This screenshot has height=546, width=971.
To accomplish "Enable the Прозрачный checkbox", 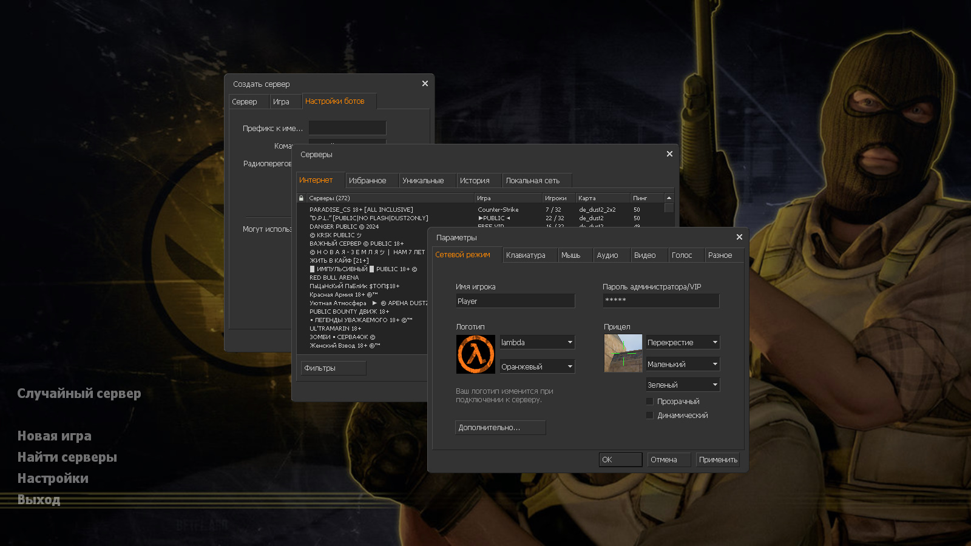I will (x=649, y=401).
